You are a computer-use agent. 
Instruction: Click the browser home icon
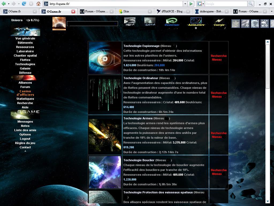click(38, 4)
